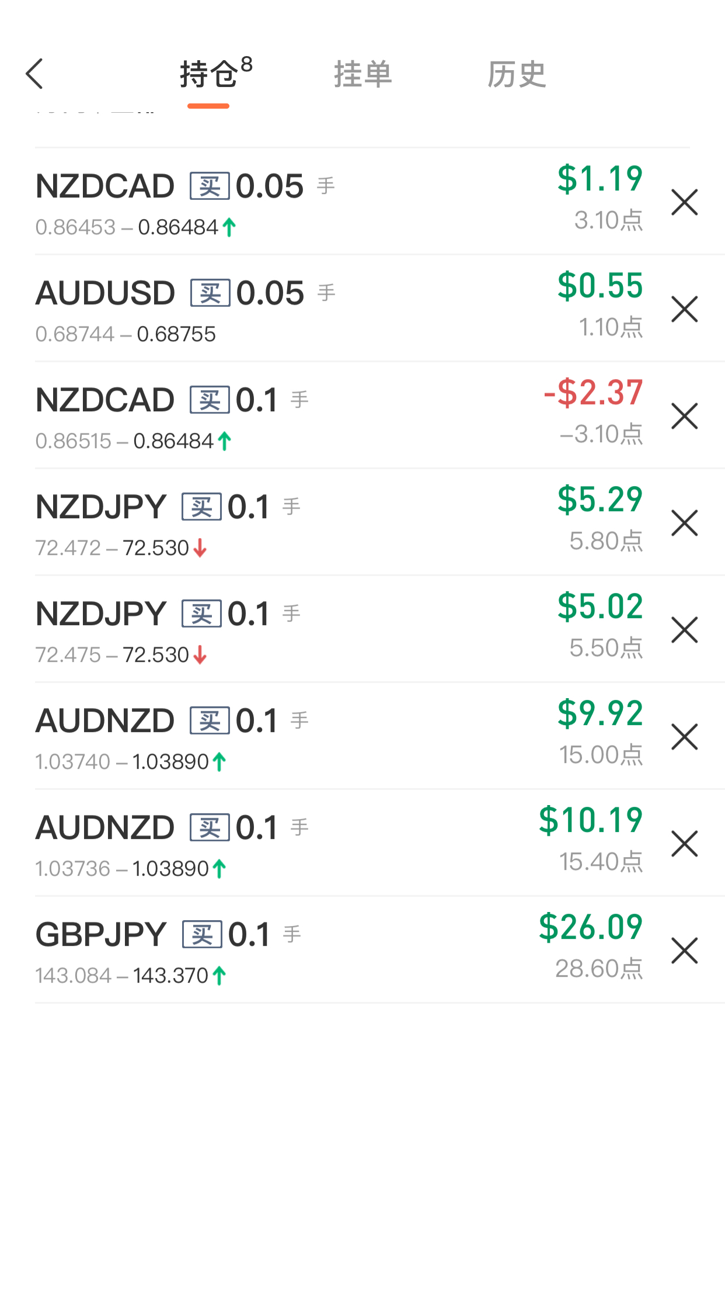Close the losing NZDCAD 0.1 position
The height and width of the screenshot is (1290, 725).
click(x=684, y=416)
